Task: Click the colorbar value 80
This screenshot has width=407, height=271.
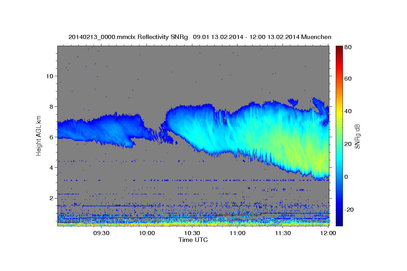Action: click(348, 47)
